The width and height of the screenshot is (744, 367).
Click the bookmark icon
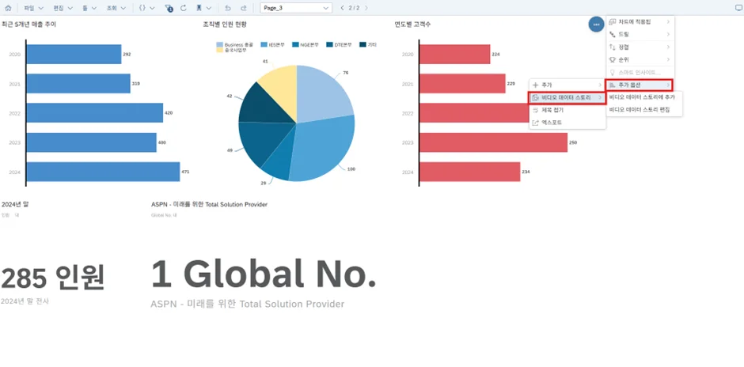[199, 8]
